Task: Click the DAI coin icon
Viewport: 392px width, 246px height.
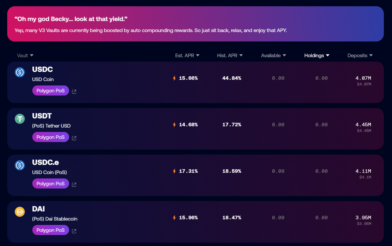Action: tap(20, 212)
